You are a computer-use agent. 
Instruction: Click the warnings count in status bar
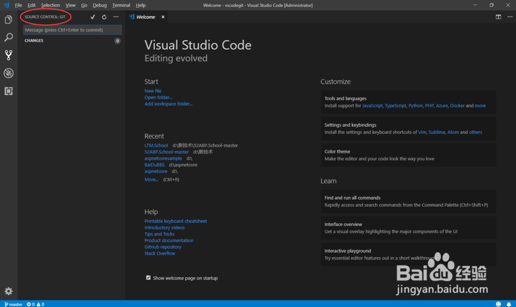click(x=40, y=304)
